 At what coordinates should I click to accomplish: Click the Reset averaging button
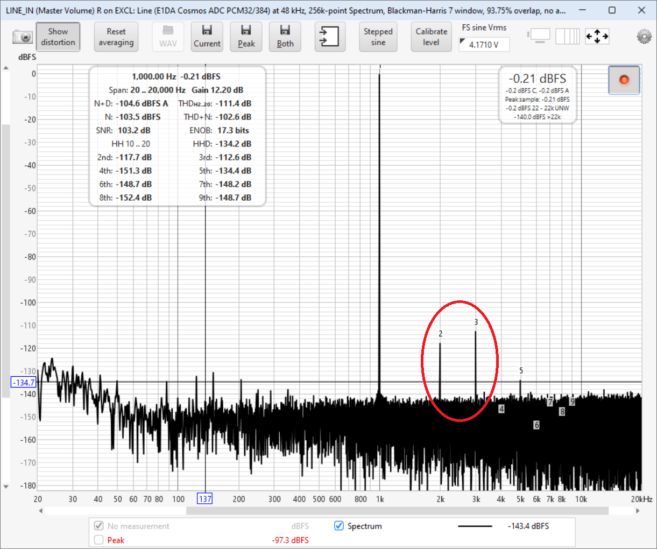[116, 37]
